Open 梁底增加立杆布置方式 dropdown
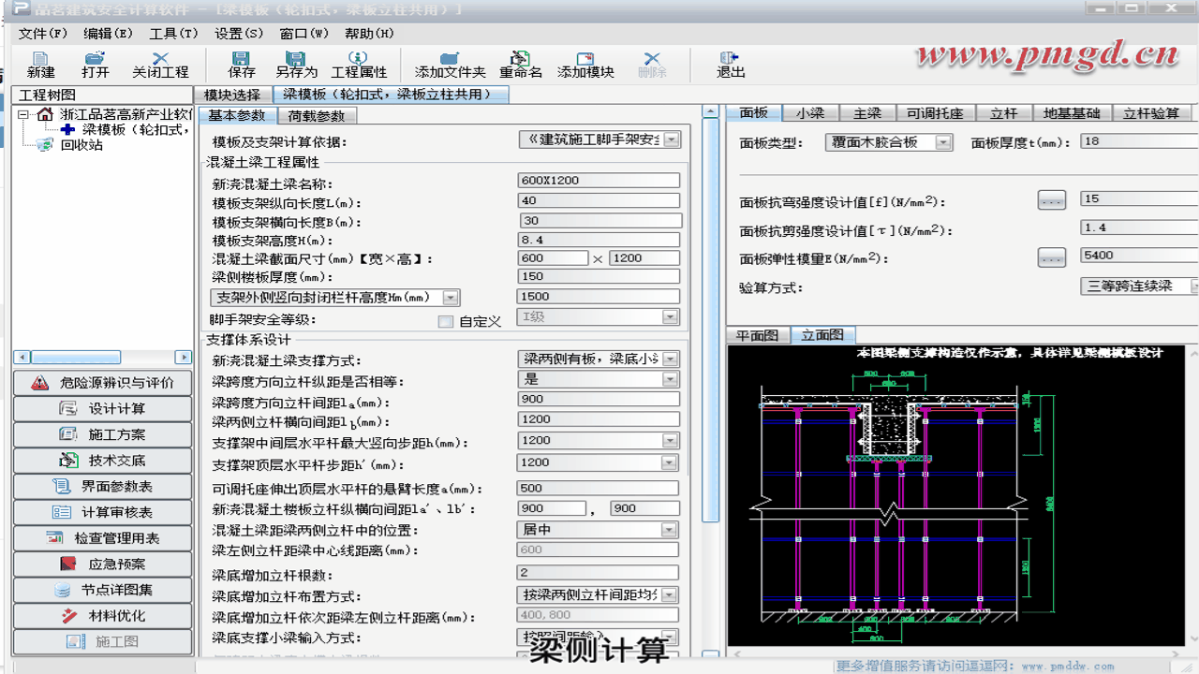Image resolution: width=1199 pixels, height=674 pixels. 671,595
